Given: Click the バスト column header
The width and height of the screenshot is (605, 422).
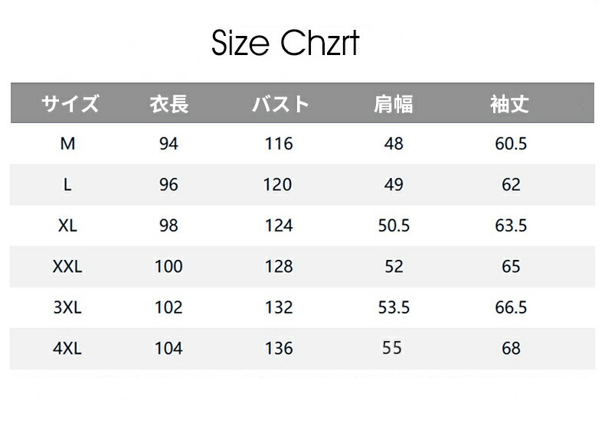Looking at the screenshot, I should pos(280,105).
